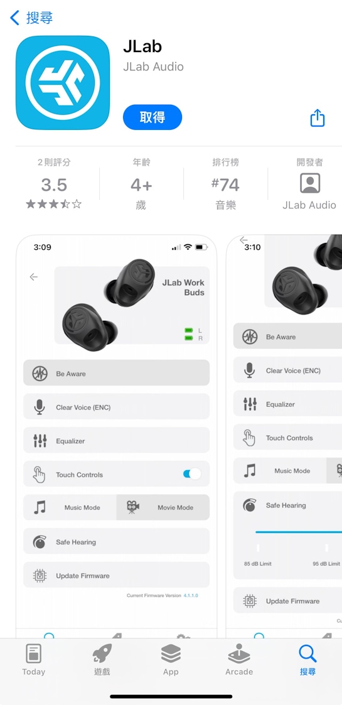Select the Arcade joystick tab
This screenshot has width=342, height=705.
tap(239, 660)
